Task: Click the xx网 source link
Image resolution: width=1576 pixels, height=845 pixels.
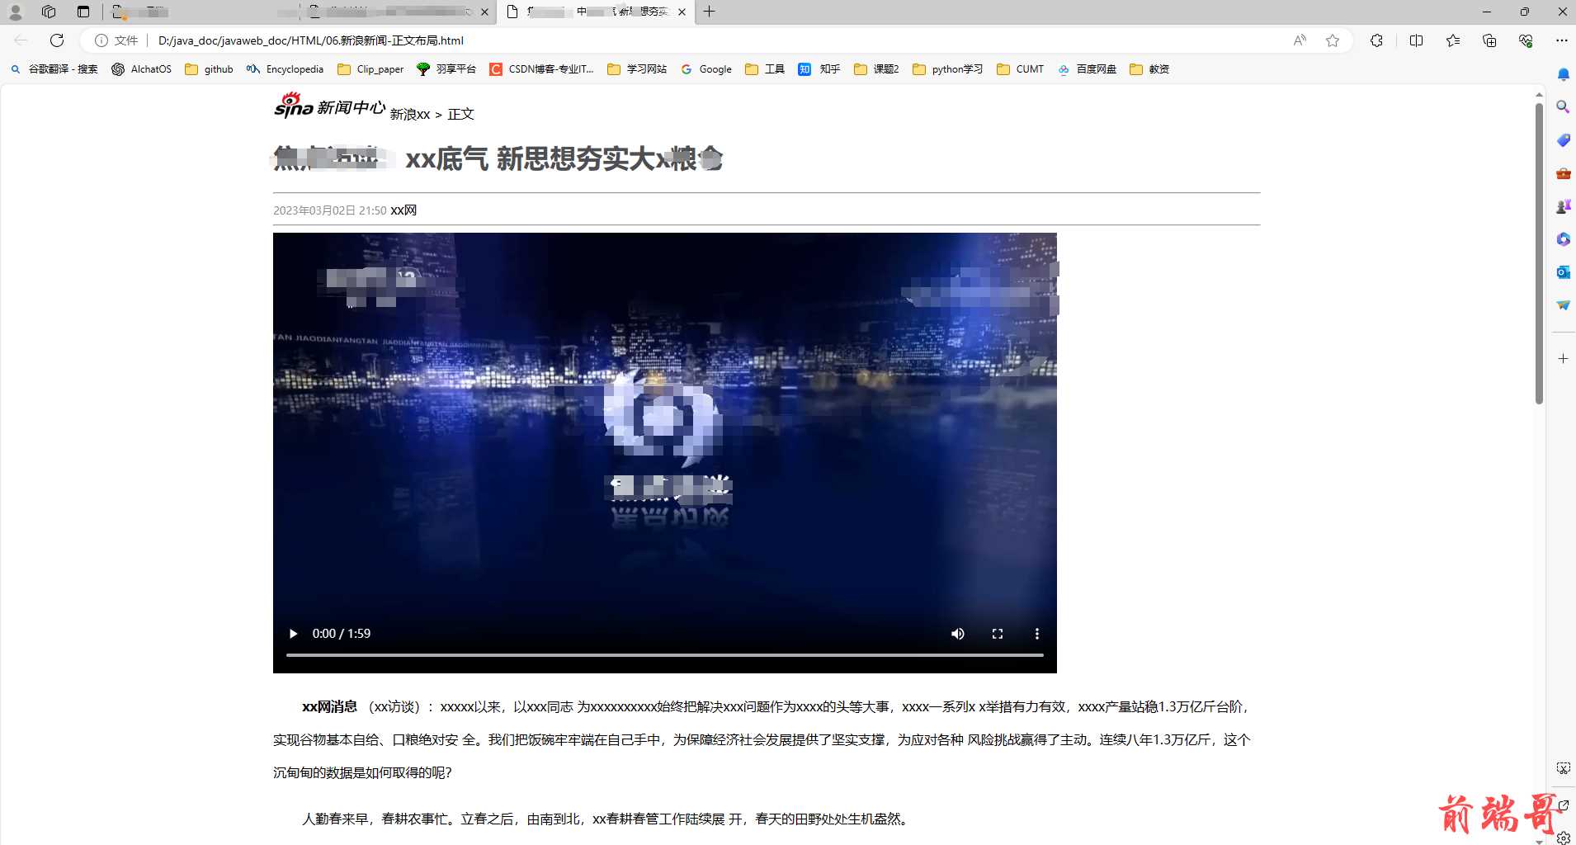Action: [x=403, y=210]
